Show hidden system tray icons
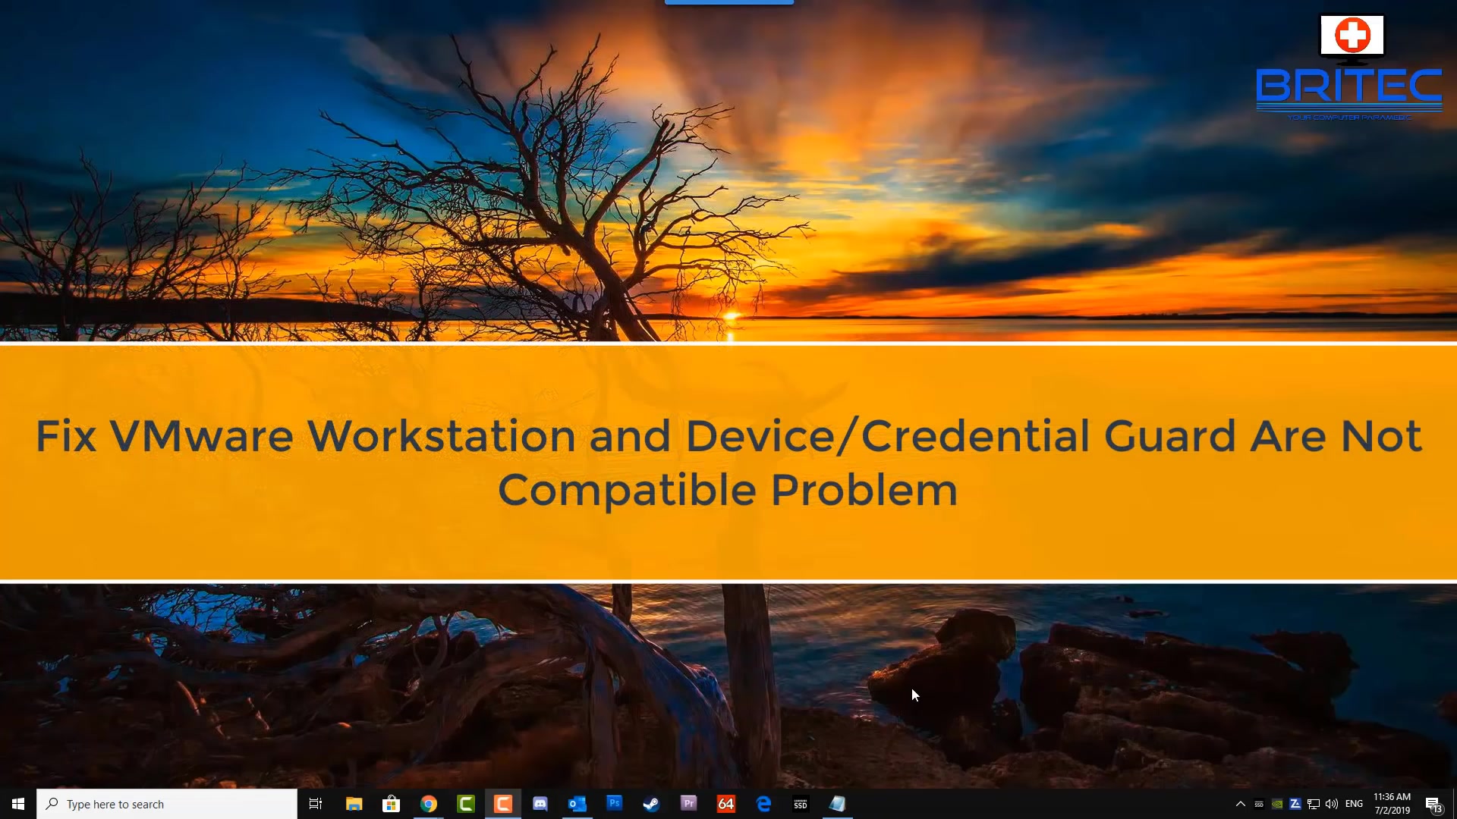The height and width of the screenshot is (819, 1457). 1241,804
